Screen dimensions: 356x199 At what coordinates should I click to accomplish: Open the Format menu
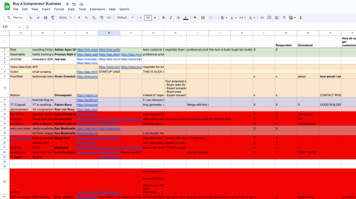coord(59,9)
